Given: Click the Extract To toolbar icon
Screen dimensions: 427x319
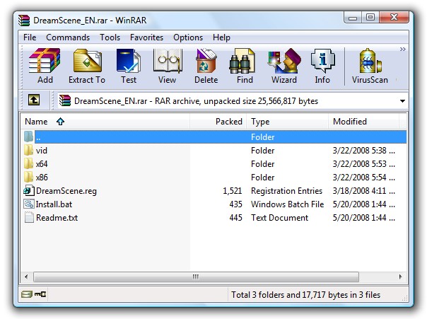Looking at the screenshot, I should [x=87, y=61].
